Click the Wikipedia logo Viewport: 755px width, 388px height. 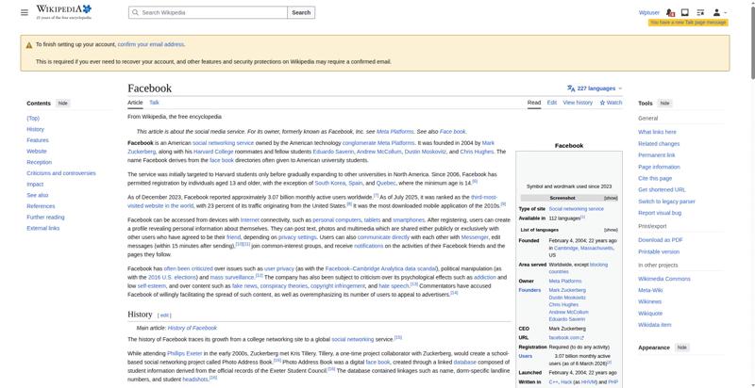click(63, 11)
